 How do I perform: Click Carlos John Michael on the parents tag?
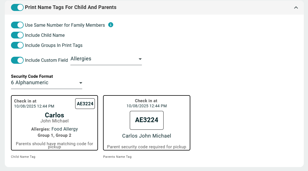point(147,136)
